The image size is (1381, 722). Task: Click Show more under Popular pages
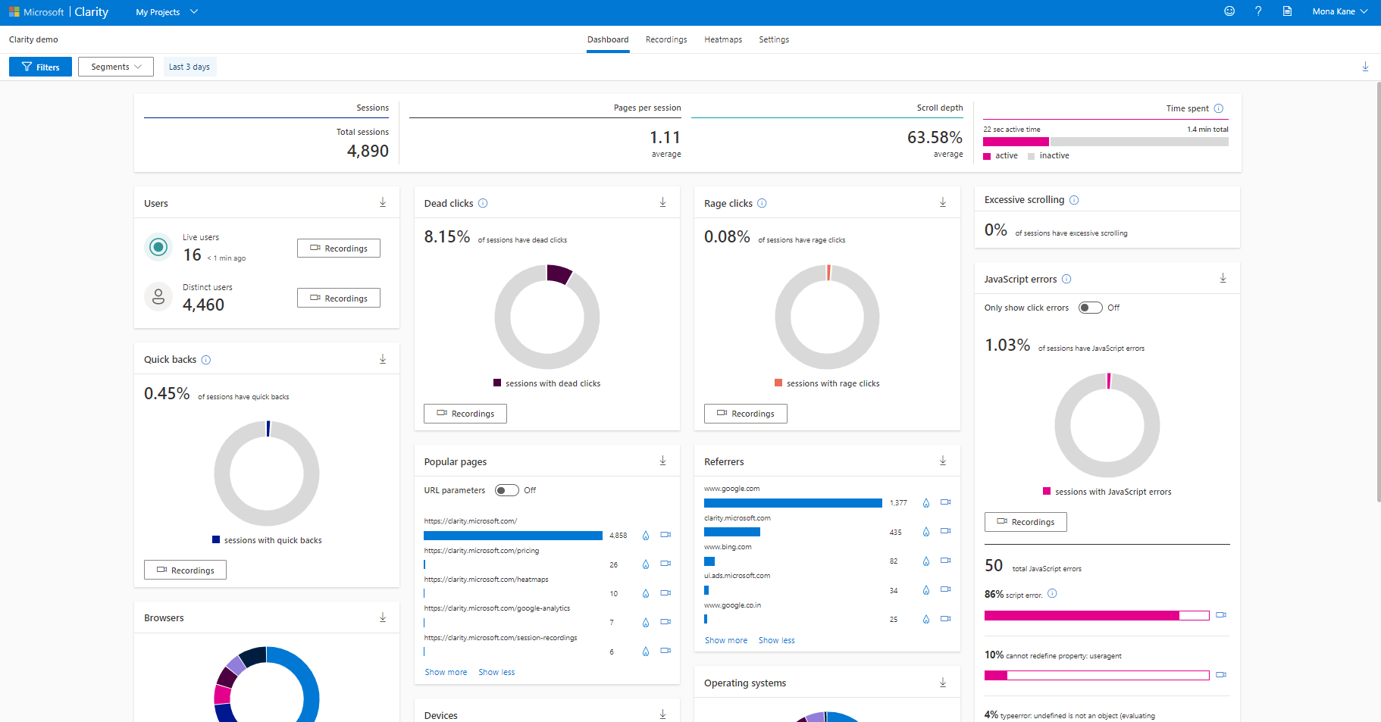pos(446,672)
